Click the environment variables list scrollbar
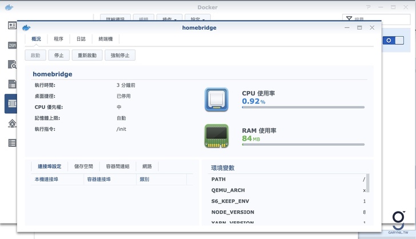The width and height of the screenshot is (416, 239). click(367, 184)
